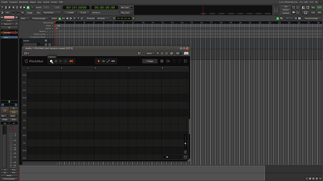Viewport: 323px width, 181px height.
Task: Adjust the PitchNet vertical zoom slider
Action: click(x=185, y=141)
